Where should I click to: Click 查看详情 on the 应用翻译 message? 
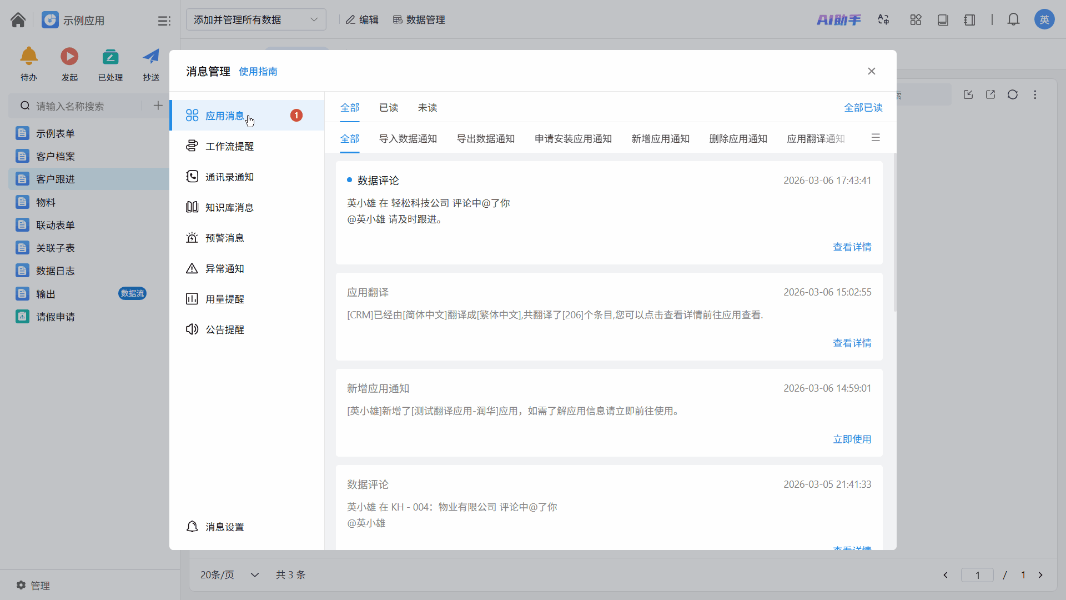pyautogui.click(x=852, y=343)
